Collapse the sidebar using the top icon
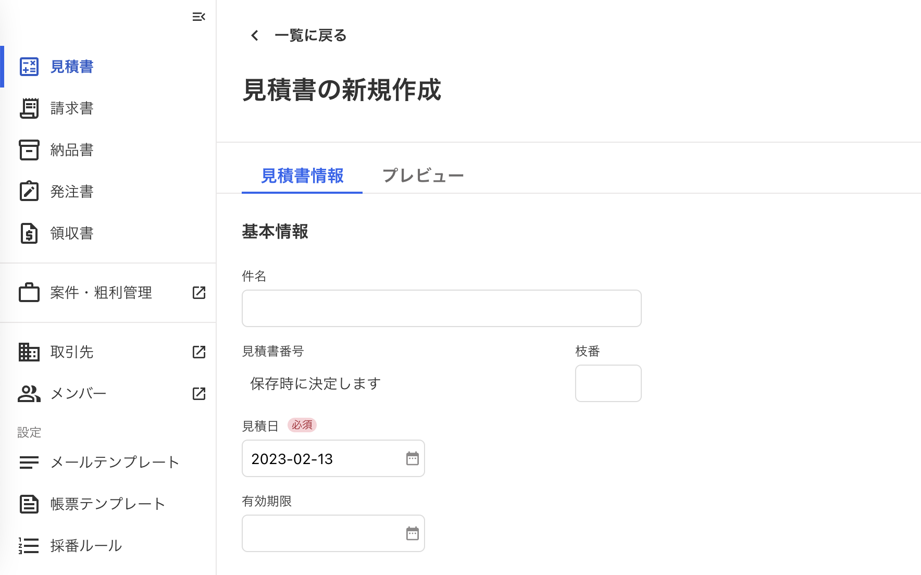This screenshot has height=575, width=921. (198, 17)
